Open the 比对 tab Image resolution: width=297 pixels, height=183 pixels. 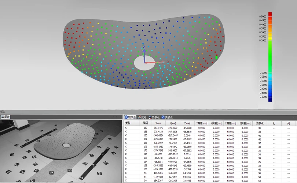[x=142, y=117]
